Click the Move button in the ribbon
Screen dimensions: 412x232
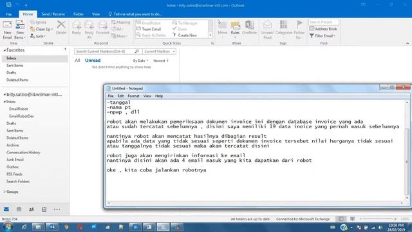pos(222,29)
